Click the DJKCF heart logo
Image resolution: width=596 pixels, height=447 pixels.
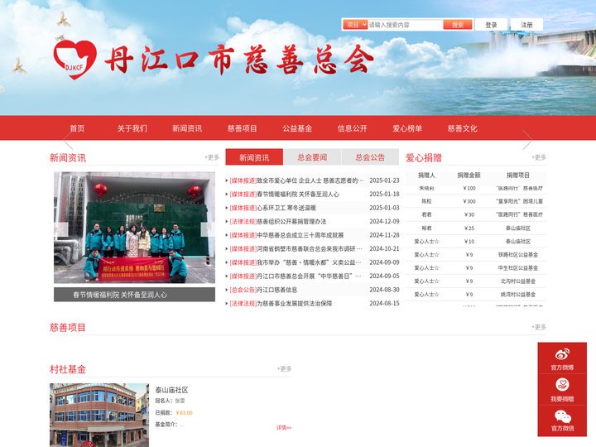(74, 60)
